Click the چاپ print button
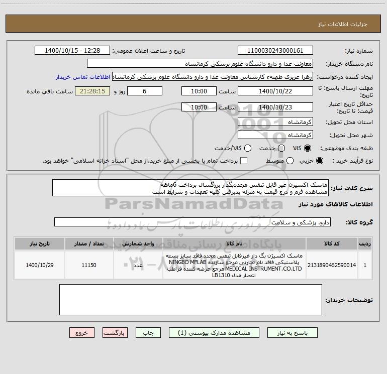Image resolution: width=387 pixels, height=374 pixels. [148, 332]
